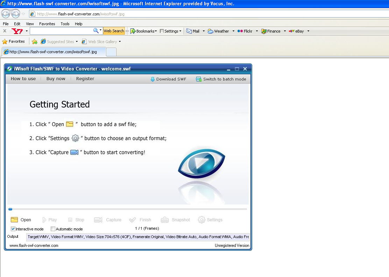Click the New Tab button
This screenshot has width=389, height=277.
click(x=111, y=52)
